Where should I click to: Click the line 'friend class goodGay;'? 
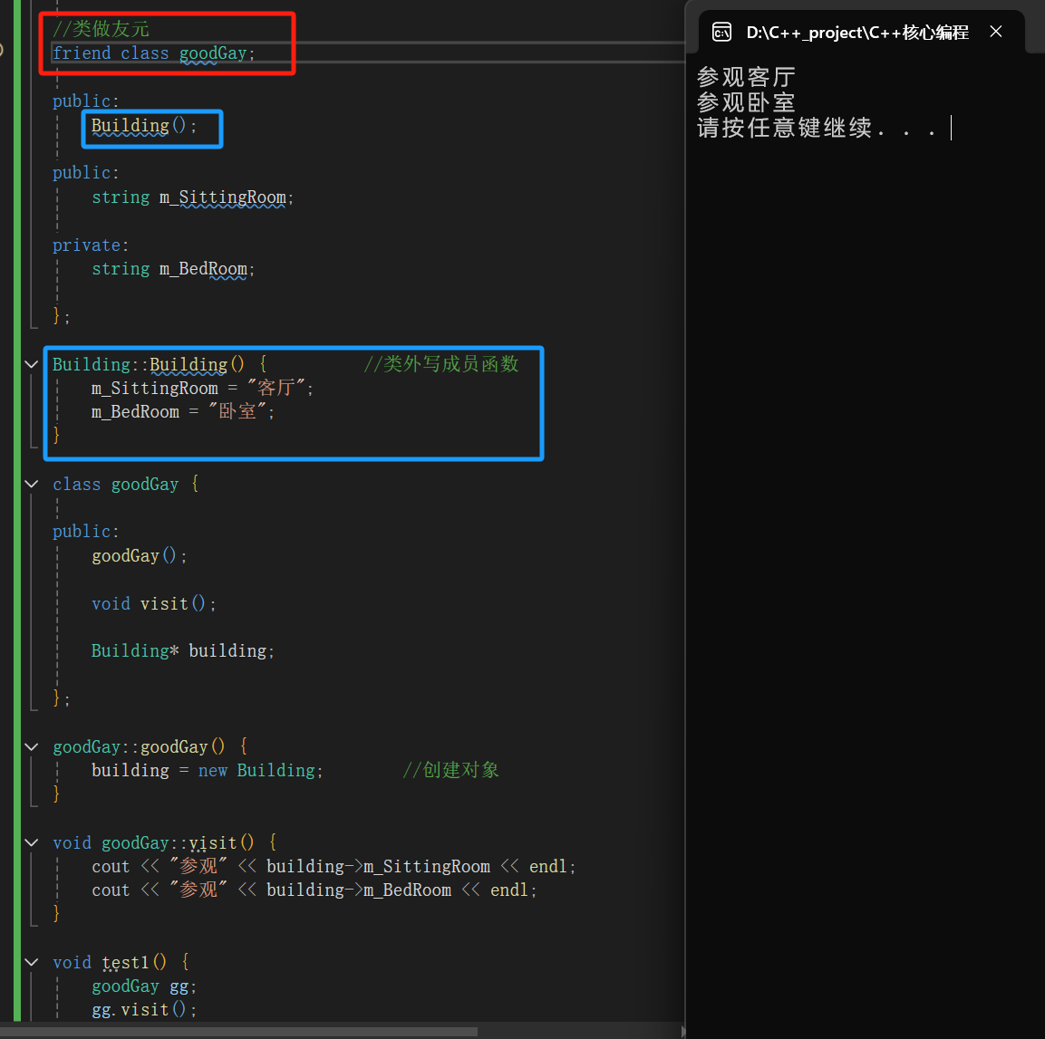tap(154, 53)
